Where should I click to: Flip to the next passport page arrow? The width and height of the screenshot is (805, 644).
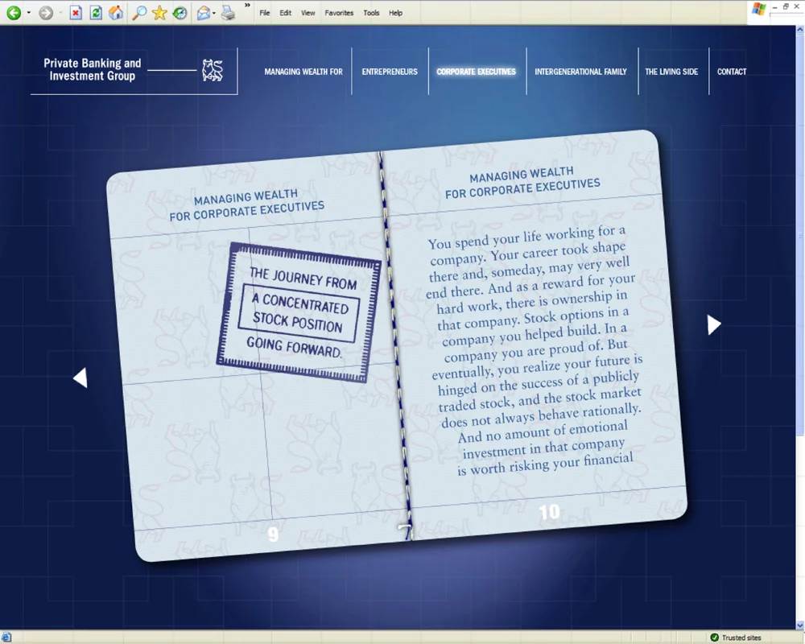coord(714,324)
